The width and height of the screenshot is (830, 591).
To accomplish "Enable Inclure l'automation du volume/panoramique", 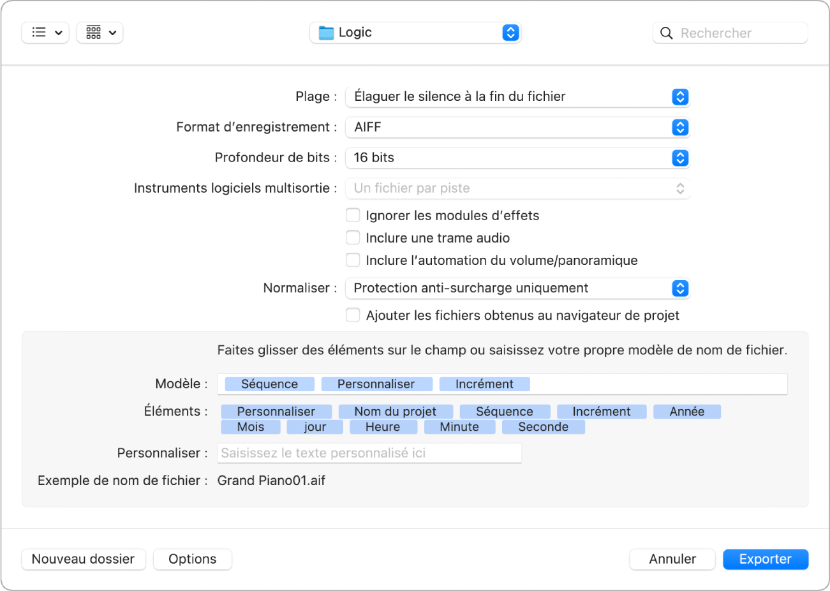I will [x=353, y=260].
